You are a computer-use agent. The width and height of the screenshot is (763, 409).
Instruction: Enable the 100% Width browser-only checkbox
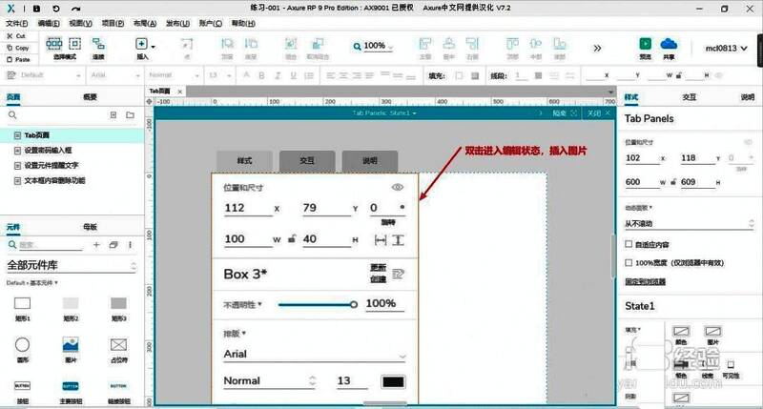pyautogui.click(x=628, y=261)
